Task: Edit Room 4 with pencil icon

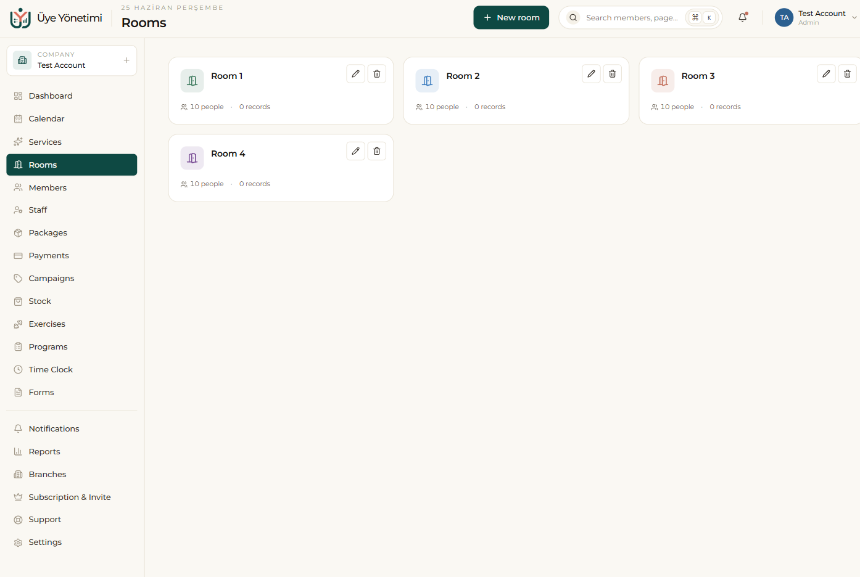Action: (x=356, y=151)
